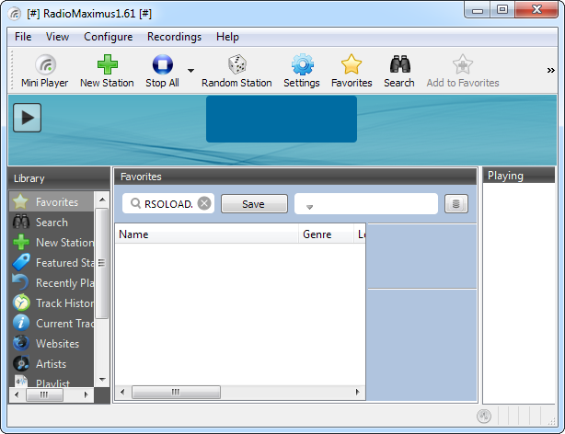Click the list options button right of the dropdown

click(x=456, y=204)
